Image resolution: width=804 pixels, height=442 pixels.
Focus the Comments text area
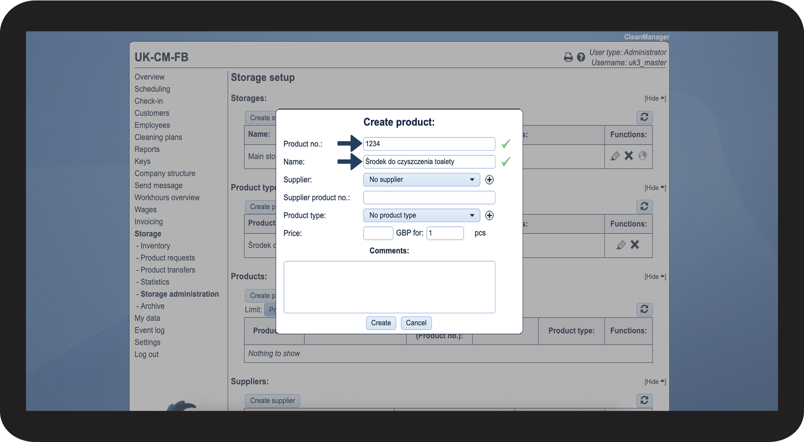pos(389,287)
